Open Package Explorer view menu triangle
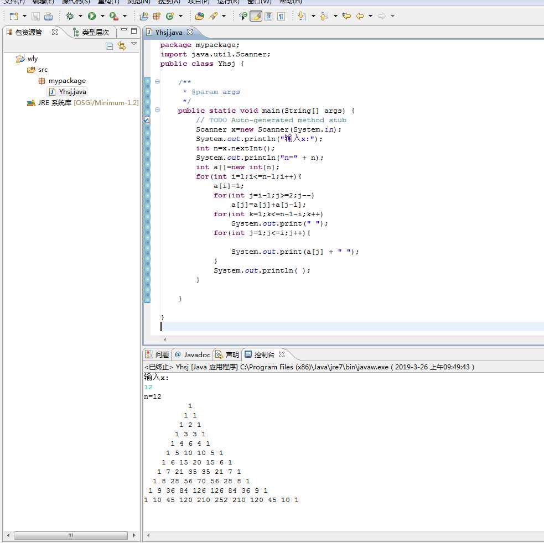 134,43
